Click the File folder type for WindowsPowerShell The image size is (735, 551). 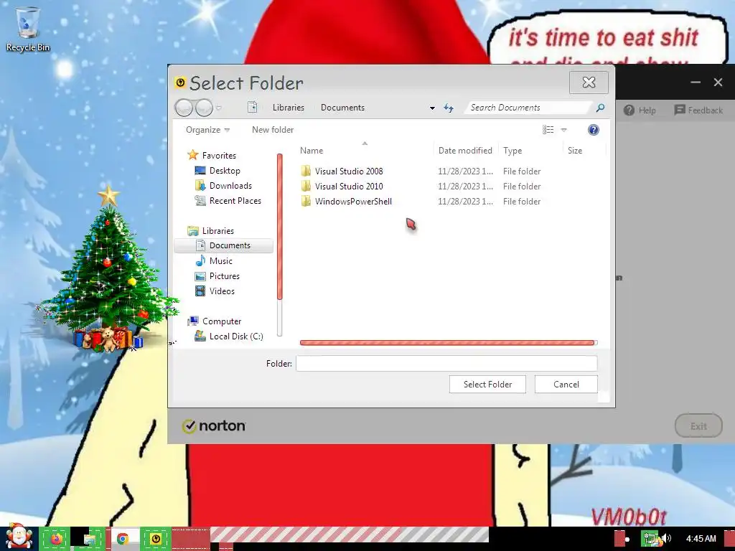522,202
